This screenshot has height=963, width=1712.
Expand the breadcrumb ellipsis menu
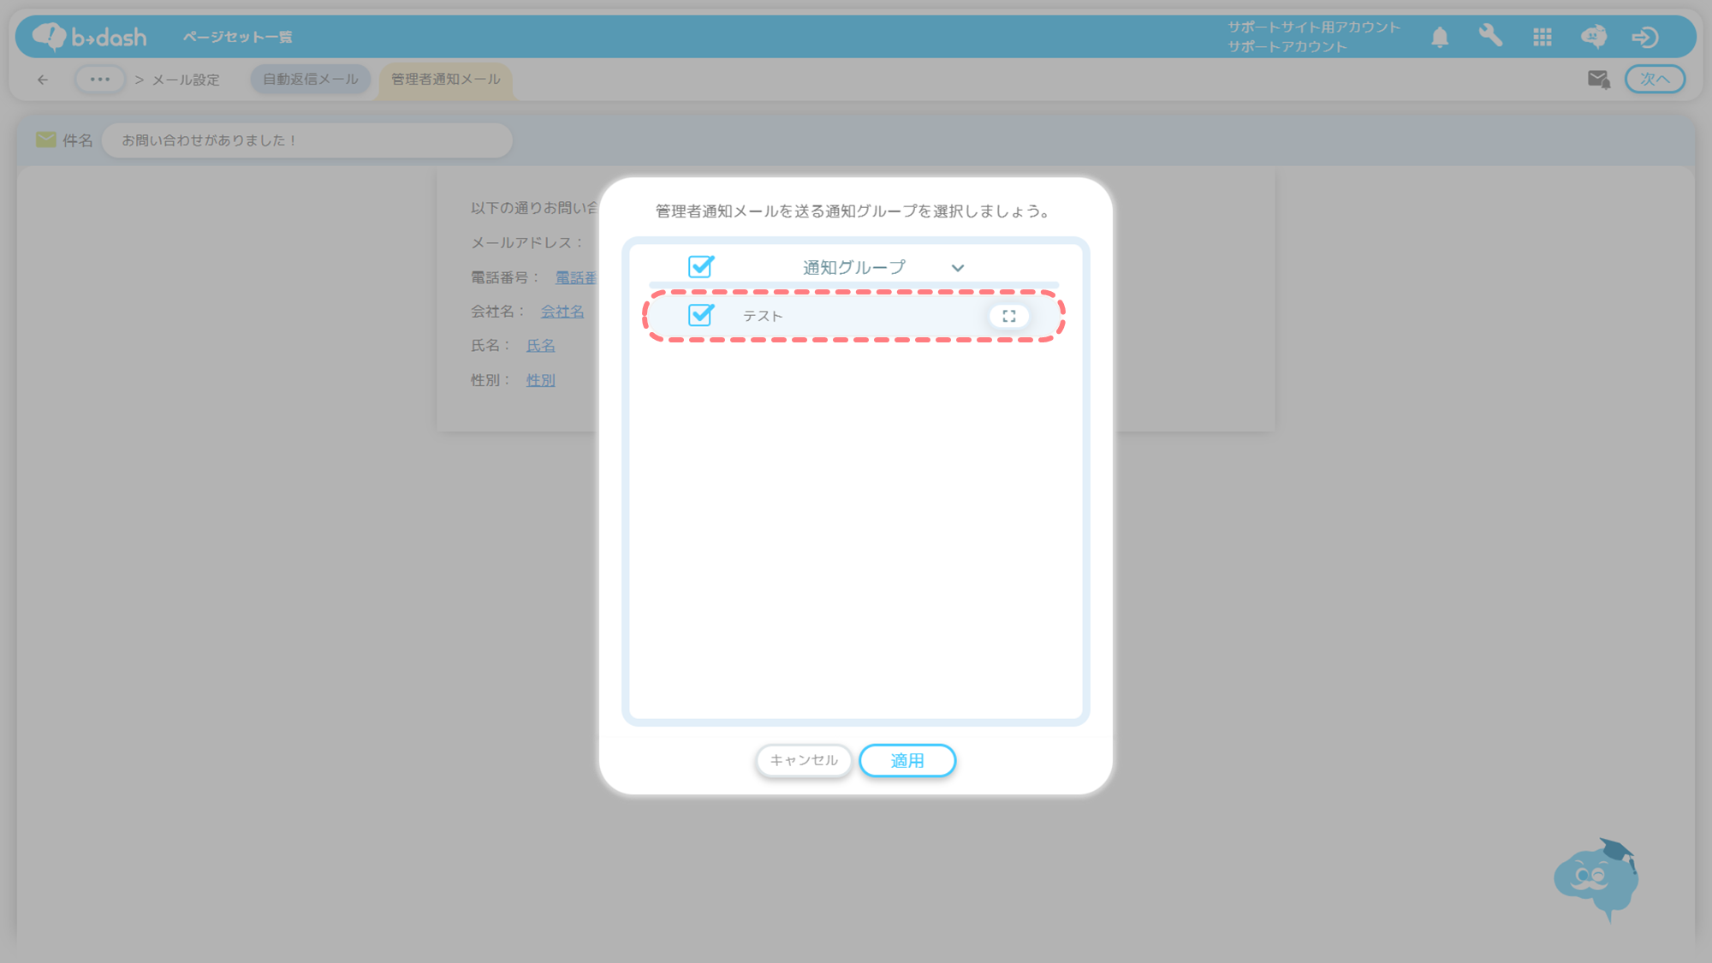[99, 80]
